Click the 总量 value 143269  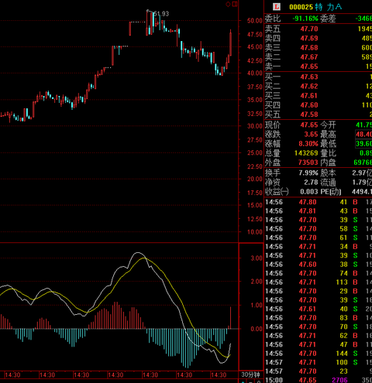(x=306, y=153)
